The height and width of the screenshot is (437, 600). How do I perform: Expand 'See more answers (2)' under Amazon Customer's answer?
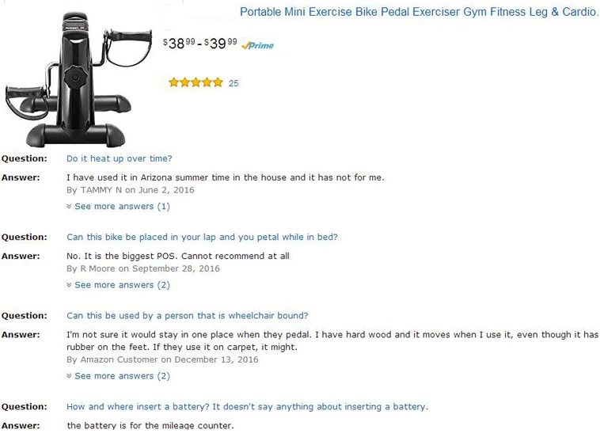pos(122,376)
